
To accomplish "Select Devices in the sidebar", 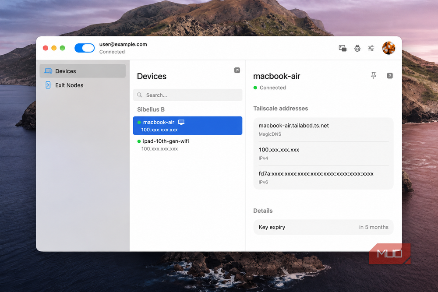I will pos(83,71).
